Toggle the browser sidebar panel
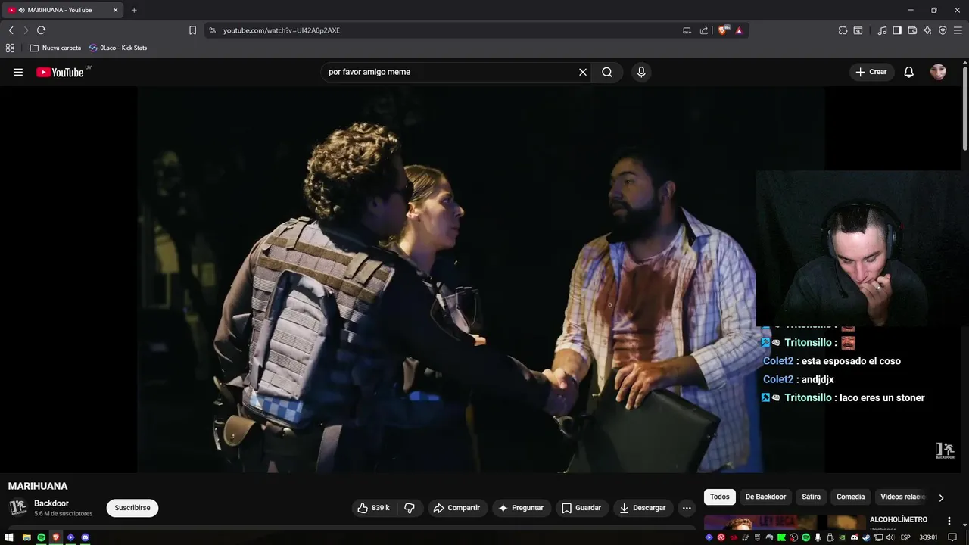The height and width of the screenshot is (545, 969). (x=897, y=30)
